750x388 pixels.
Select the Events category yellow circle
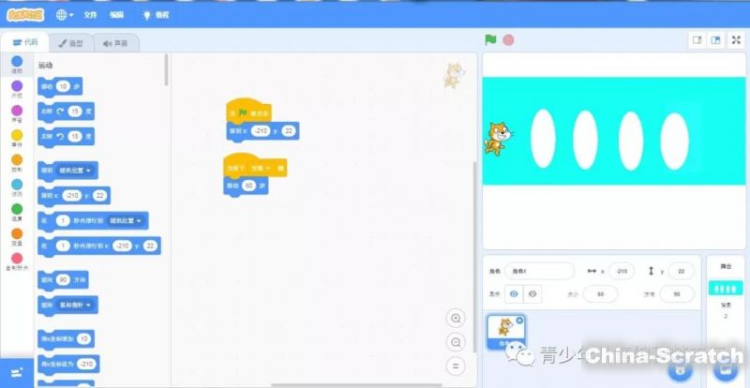point(17,134)
